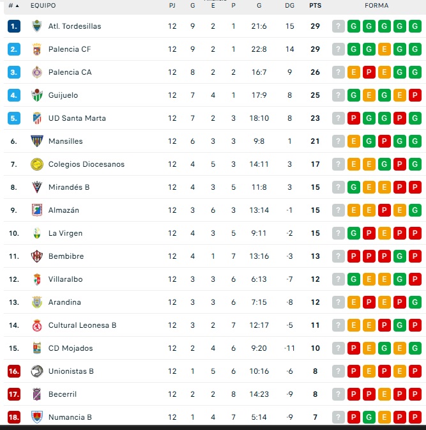This screenshot has height=430, width=426.
Task: Click the FORMA column header
Action: point(376,5)
